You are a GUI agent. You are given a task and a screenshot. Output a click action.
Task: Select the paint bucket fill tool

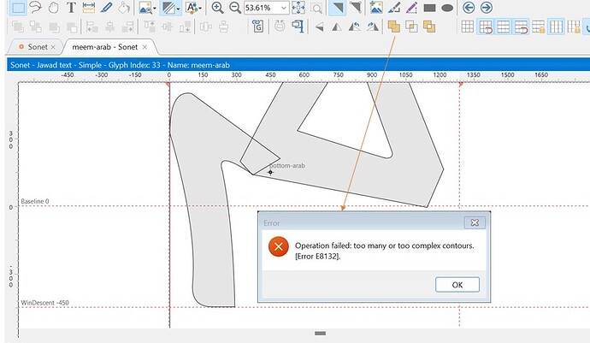(124, 8)
